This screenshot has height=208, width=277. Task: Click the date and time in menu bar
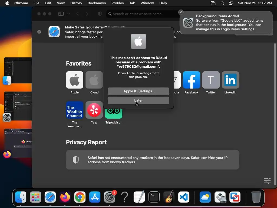point(255,3)
